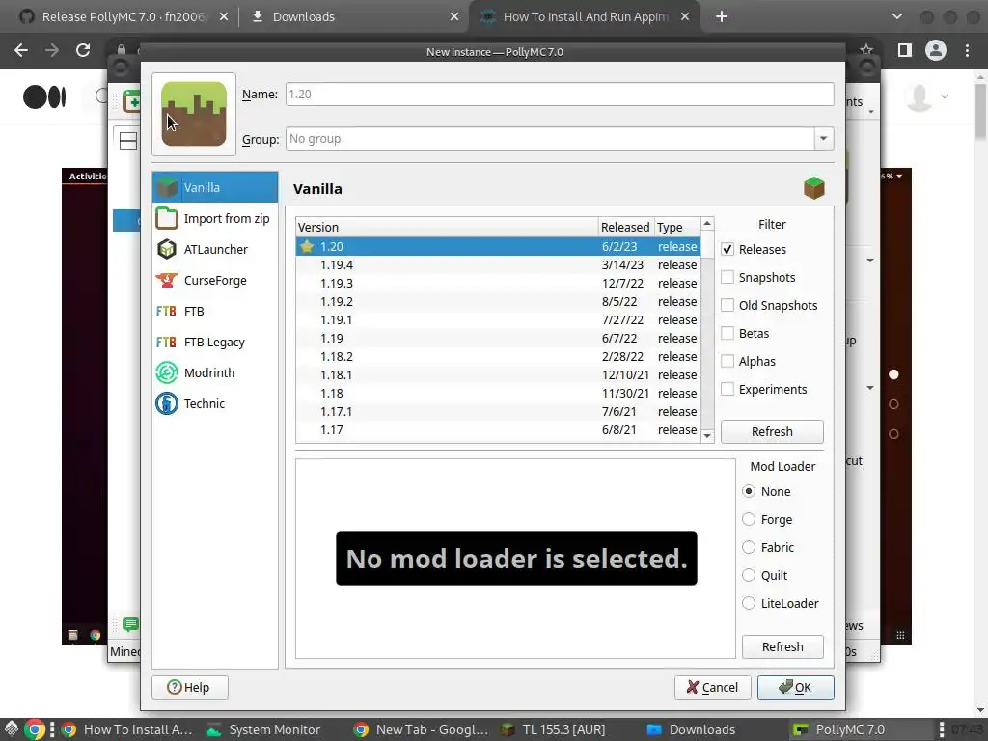Refresh the mod loader list
The height and width of the screenshot is (741, 988).
click(x=782, y=646)
